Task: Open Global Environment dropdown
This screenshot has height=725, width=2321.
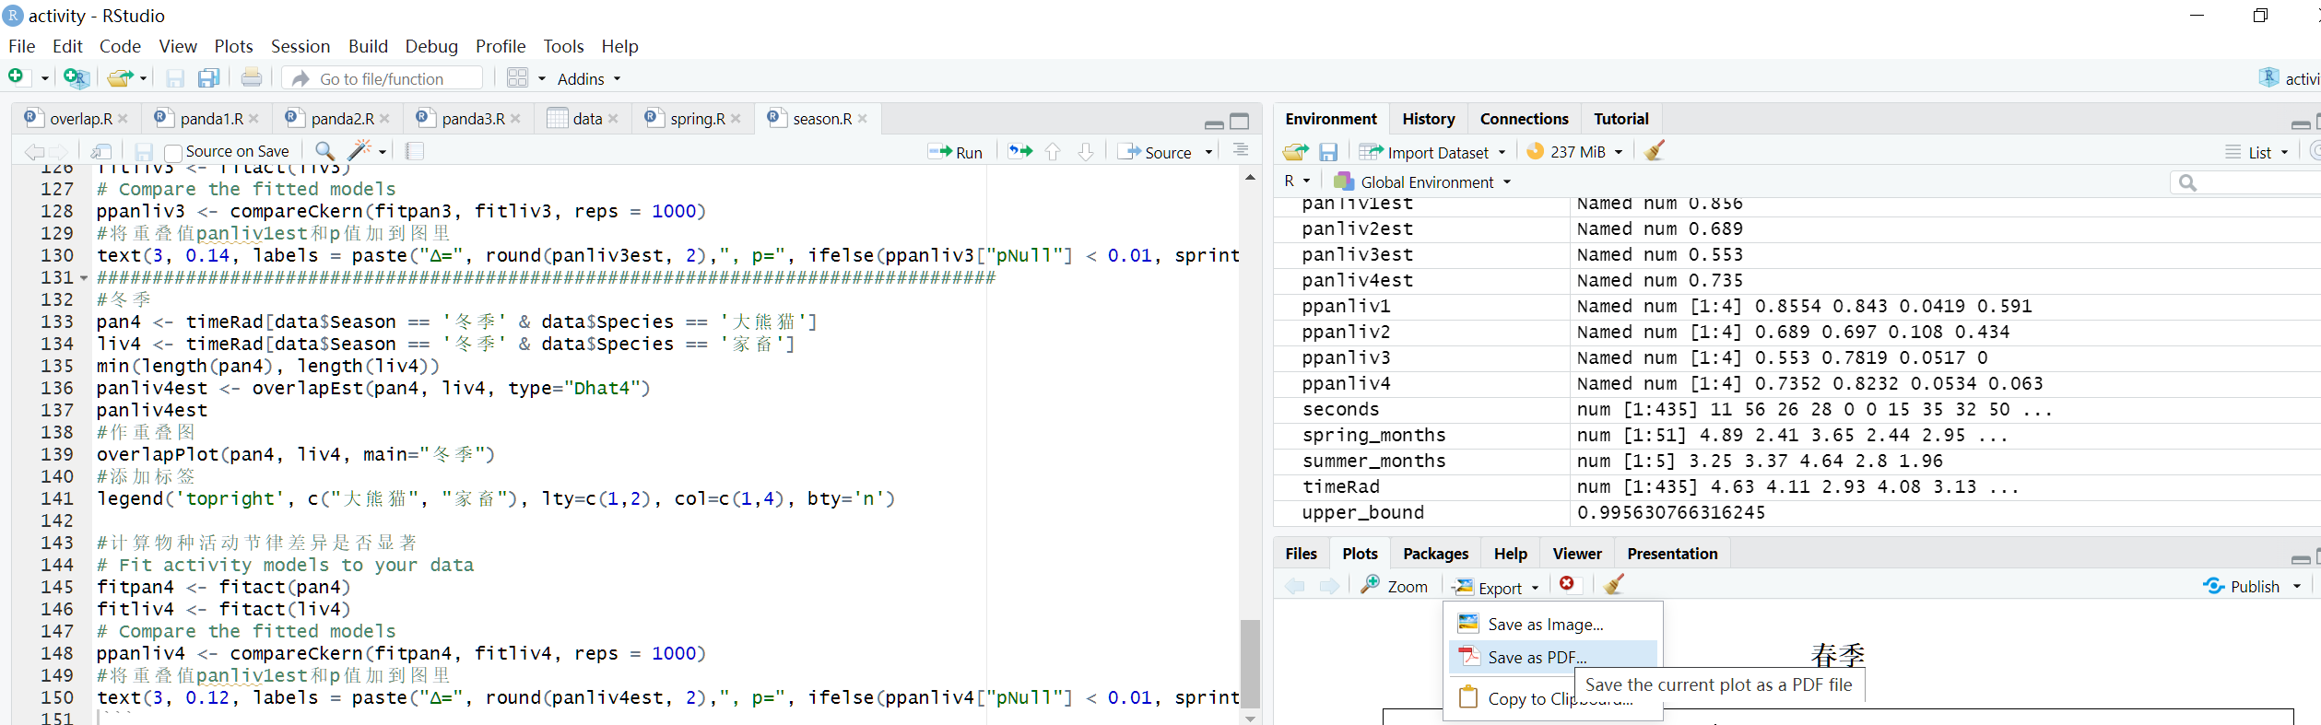Action: coord(1422,181)
